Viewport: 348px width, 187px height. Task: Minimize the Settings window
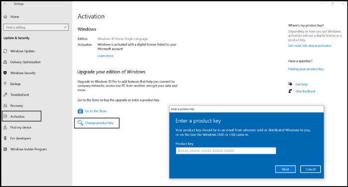(322, 3)
